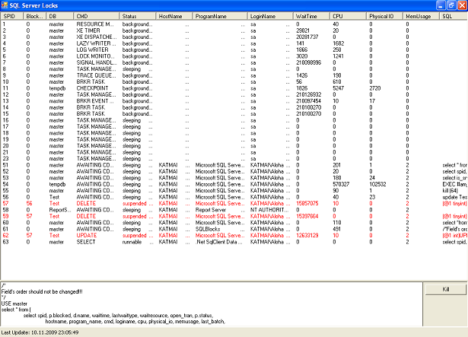Viewport: 468px width, 337px height.
Task: Click the SQL Server Locks title icon
Action: pos(5,5)
